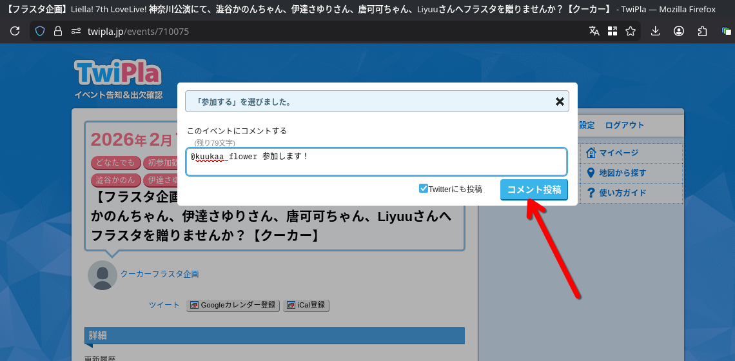735x361 pixels.
Task: Select the どなたでも tag
Action: point(115,162)
